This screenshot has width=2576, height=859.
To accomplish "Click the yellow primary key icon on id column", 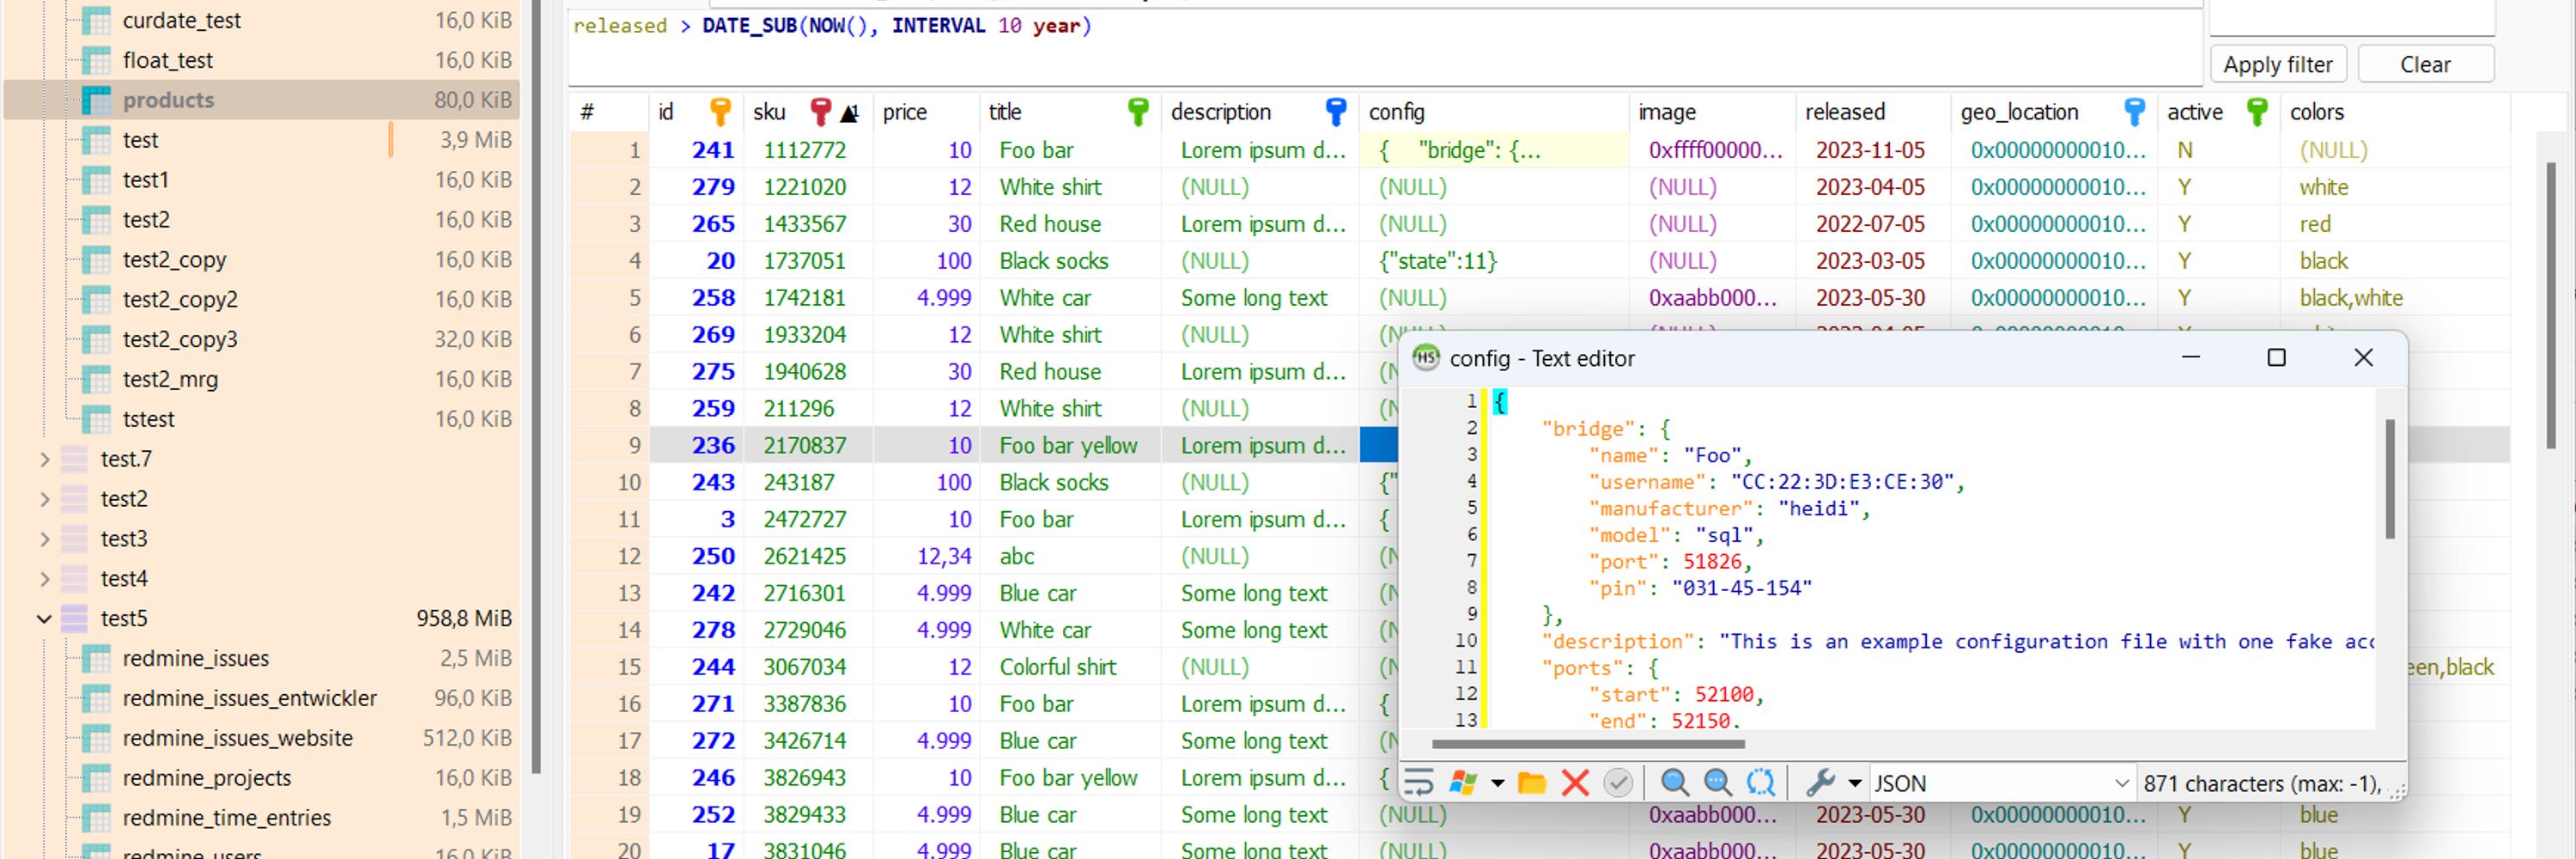I will 720,111.
